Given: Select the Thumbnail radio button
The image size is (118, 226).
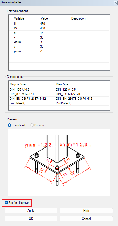Looking at the screenshot, I should (10, 125).
